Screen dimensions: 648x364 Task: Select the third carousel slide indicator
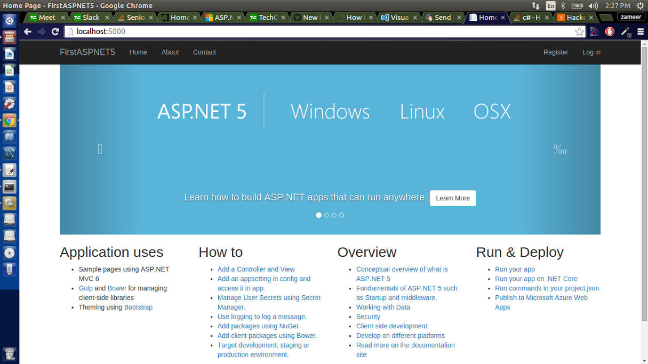point(334,215)
